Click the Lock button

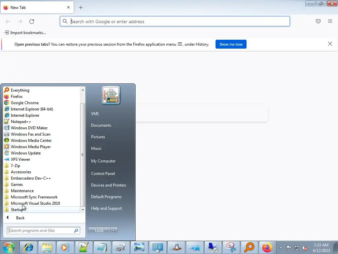(99, 231)
